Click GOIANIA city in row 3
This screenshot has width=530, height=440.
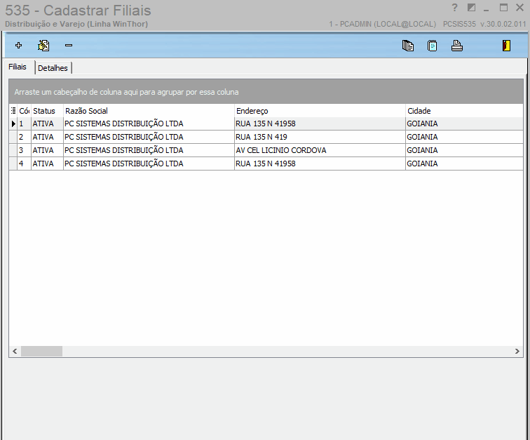pos(464,150)
